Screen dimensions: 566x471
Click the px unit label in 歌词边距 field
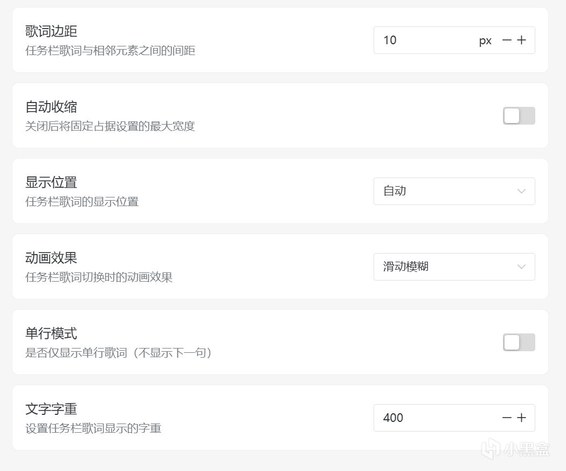click(x=485, y=41)
